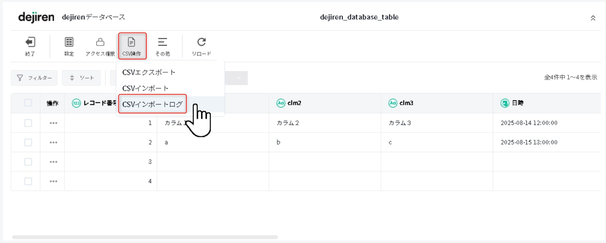
Task: Open row 2's three-dot actions menu
Action: [x=53, y=142]
